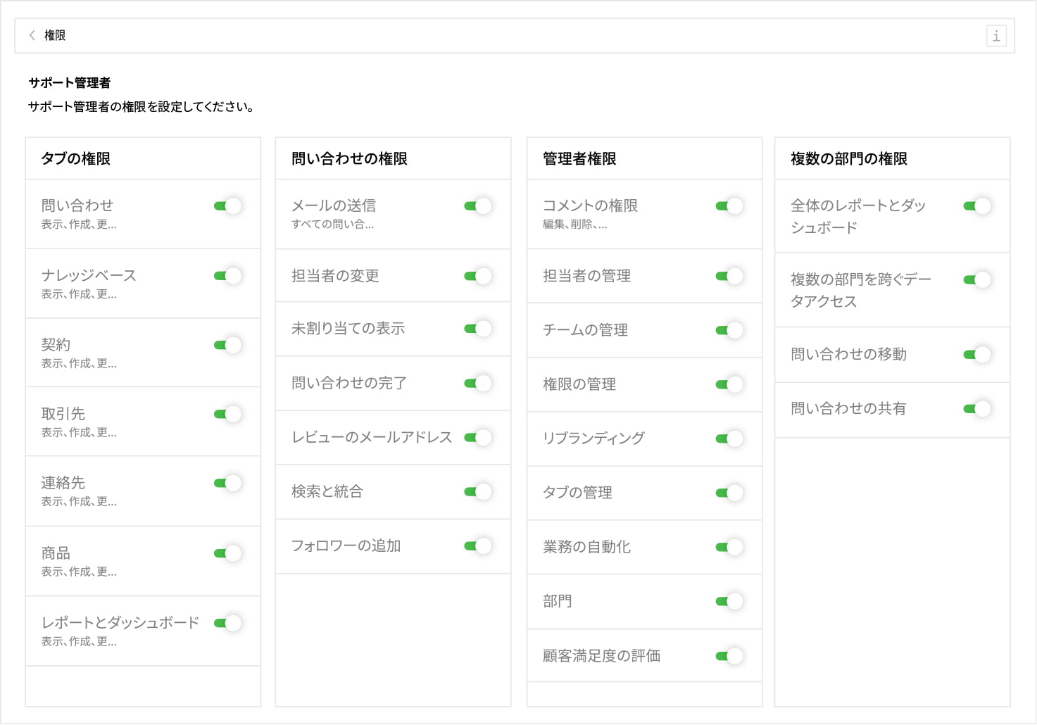
Task: Turn off コメントの権限 toggle
Action: tap(729, 206)
